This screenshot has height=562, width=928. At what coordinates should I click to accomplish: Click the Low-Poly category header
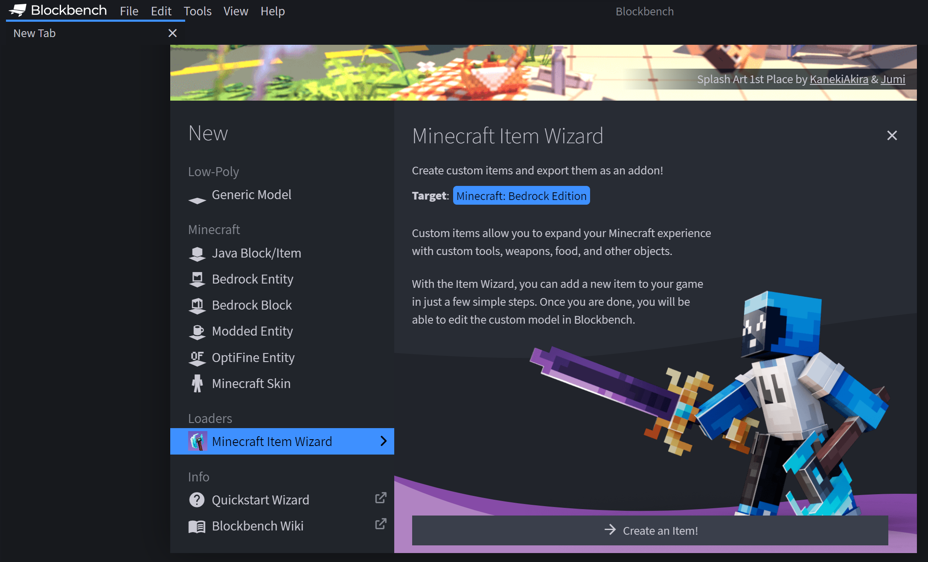(x=213, y=172)
